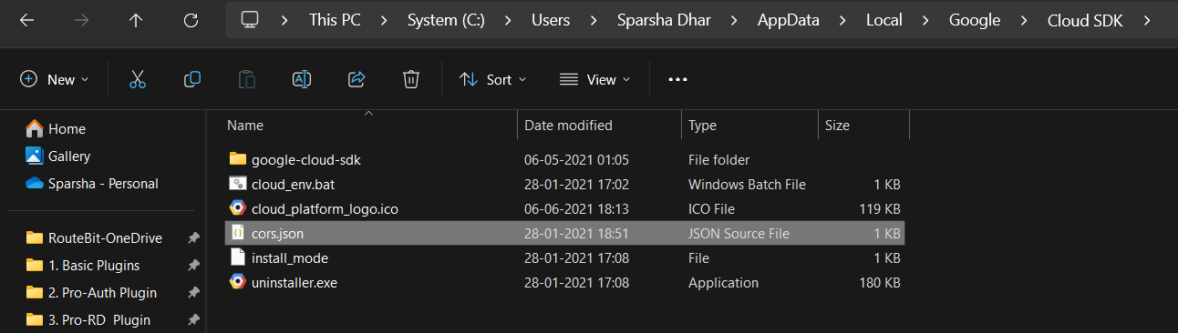Click the monitor icon in address bar
The height and width of the screenshot is (333, 1178).
pos(251,19)
